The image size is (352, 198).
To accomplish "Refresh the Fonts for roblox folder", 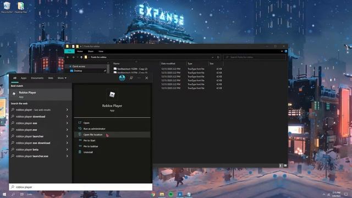I will tap(218, 57).
